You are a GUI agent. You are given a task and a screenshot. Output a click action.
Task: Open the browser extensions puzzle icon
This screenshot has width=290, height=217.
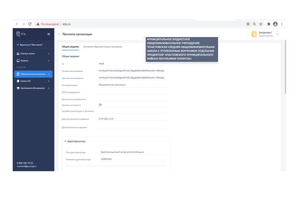click(269, 24)
